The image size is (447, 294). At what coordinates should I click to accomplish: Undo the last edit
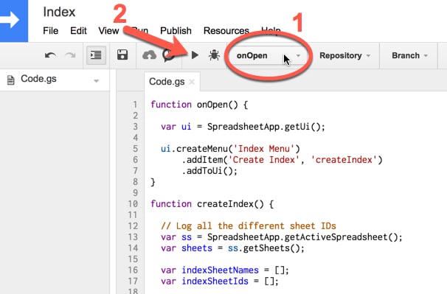(50, 55)
